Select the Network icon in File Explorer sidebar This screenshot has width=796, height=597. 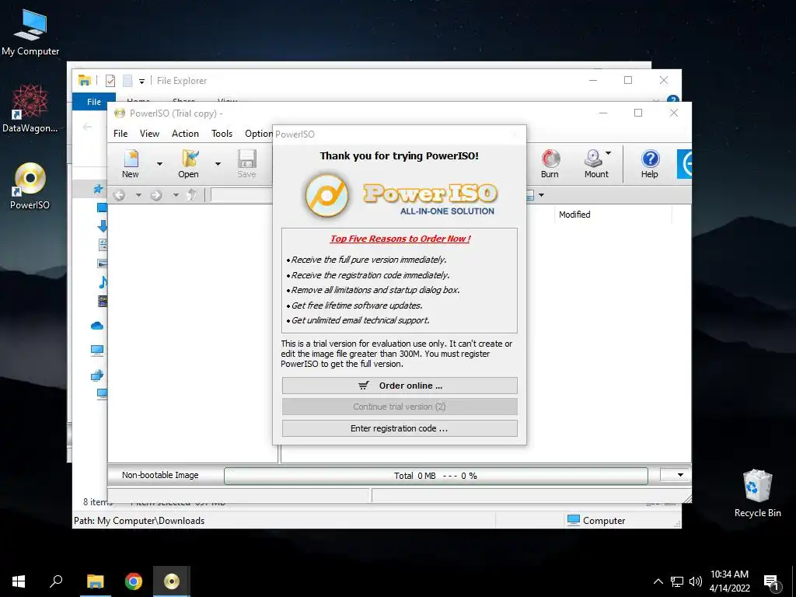coord(97,375)
